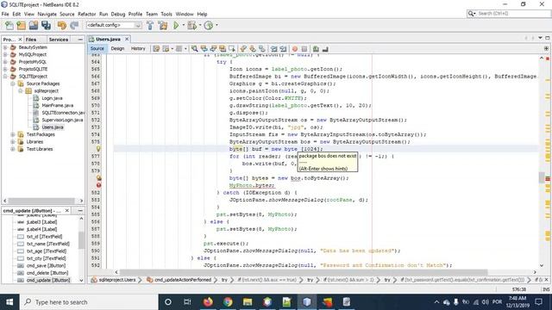Click the New File toolbar icon
Viewport: 552px width, 310px height.
[9, 25]
